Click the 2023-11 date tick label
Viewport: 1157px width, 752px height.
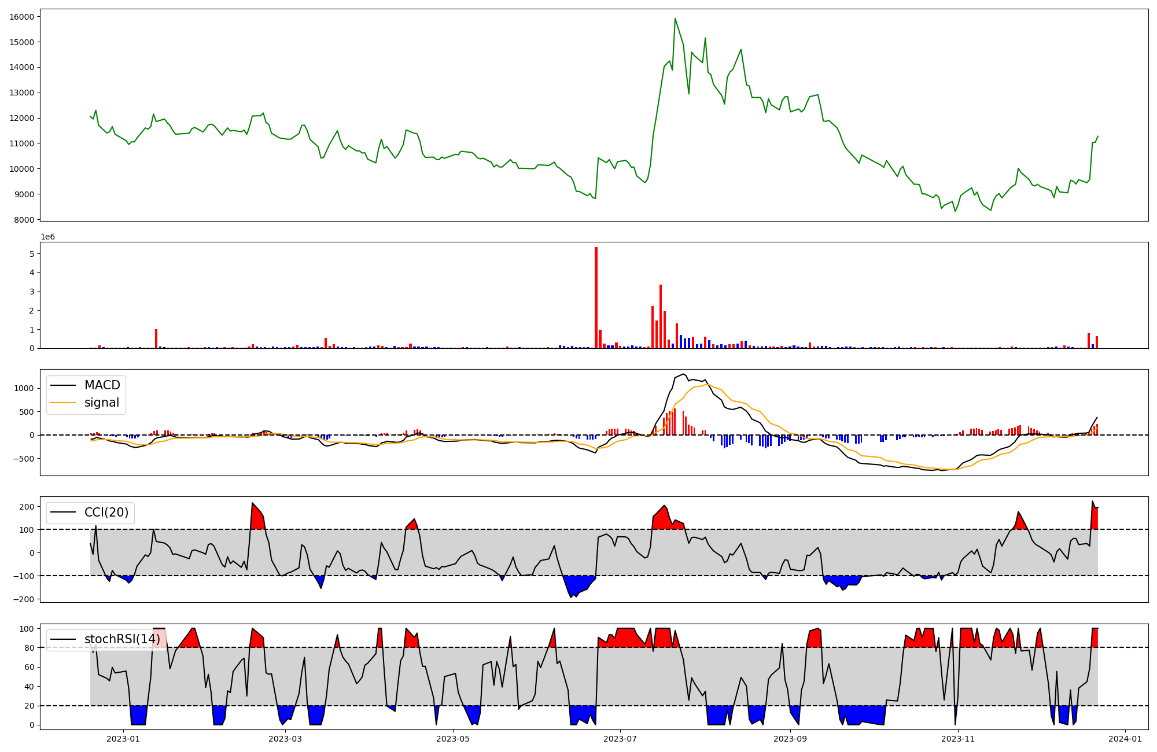tap(958, 739)
